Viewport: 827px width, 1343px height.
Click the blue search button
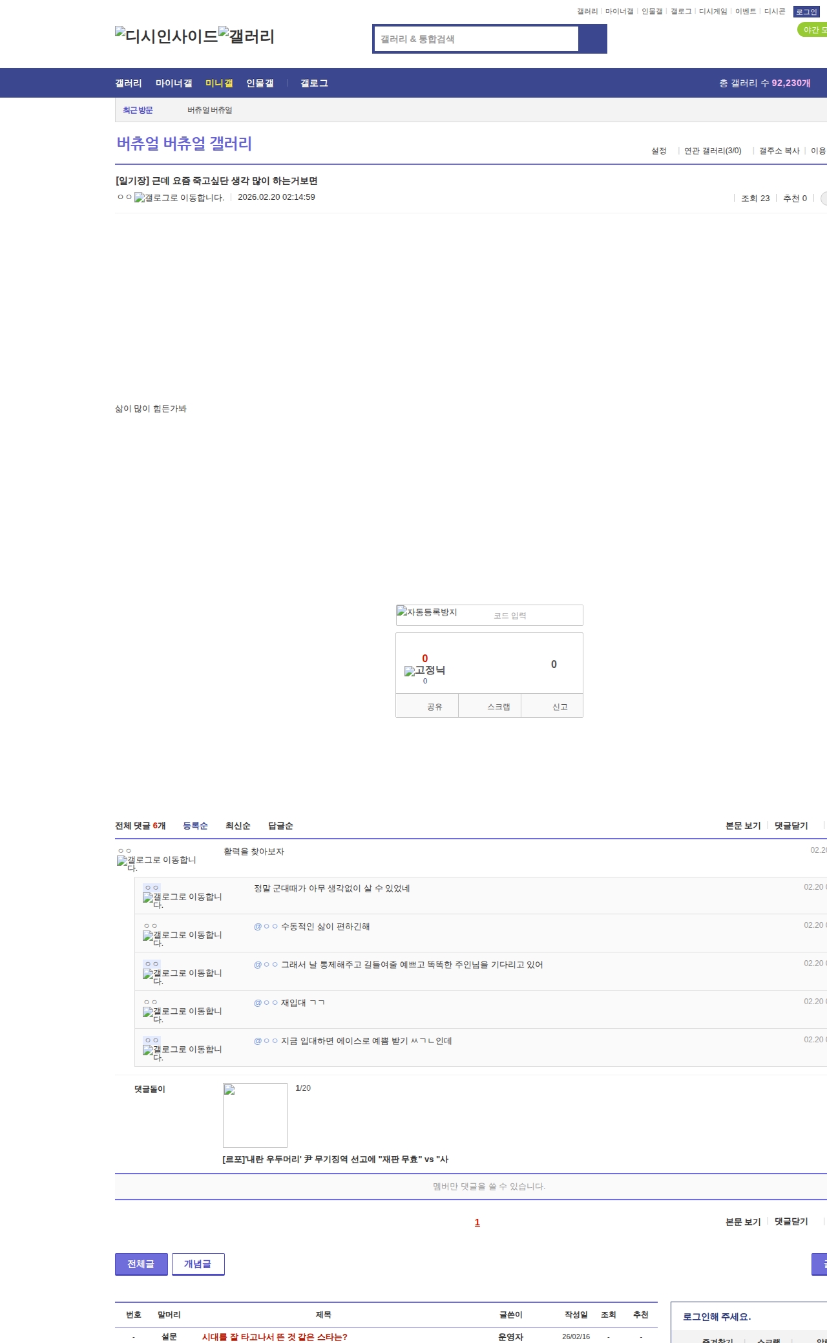(x=592, y=39)
